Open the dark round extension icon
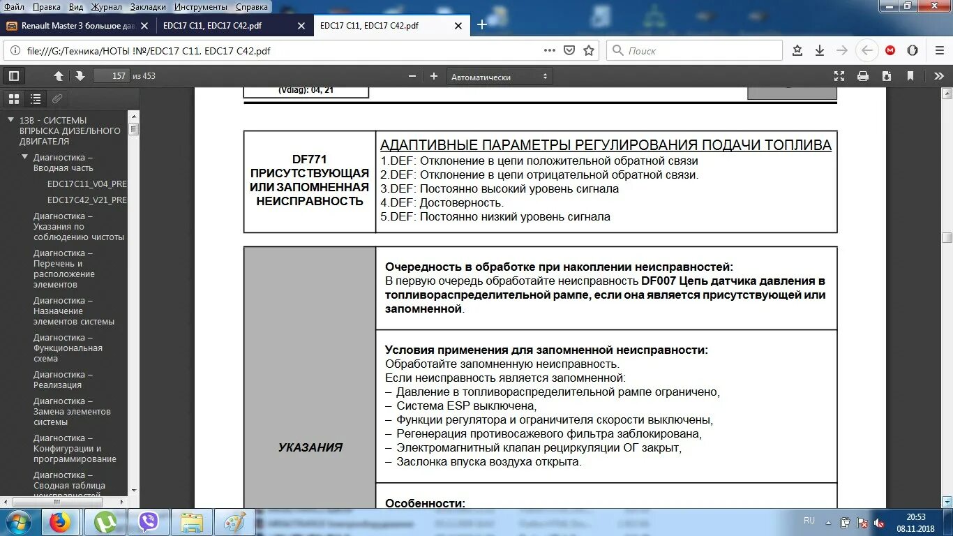 [913, 50]
